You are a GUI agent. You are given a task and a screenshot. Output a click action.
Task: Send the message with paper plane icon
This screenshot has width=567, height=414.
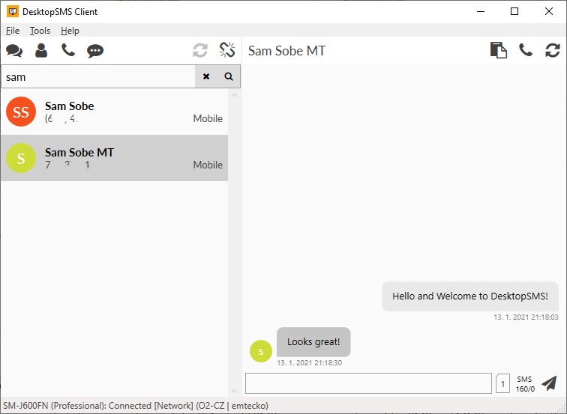pos(549,383)
